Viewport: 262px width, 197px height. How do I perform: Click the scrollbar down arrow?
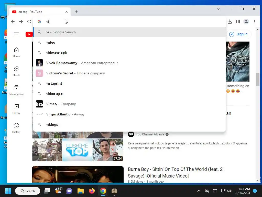(258, 180)
